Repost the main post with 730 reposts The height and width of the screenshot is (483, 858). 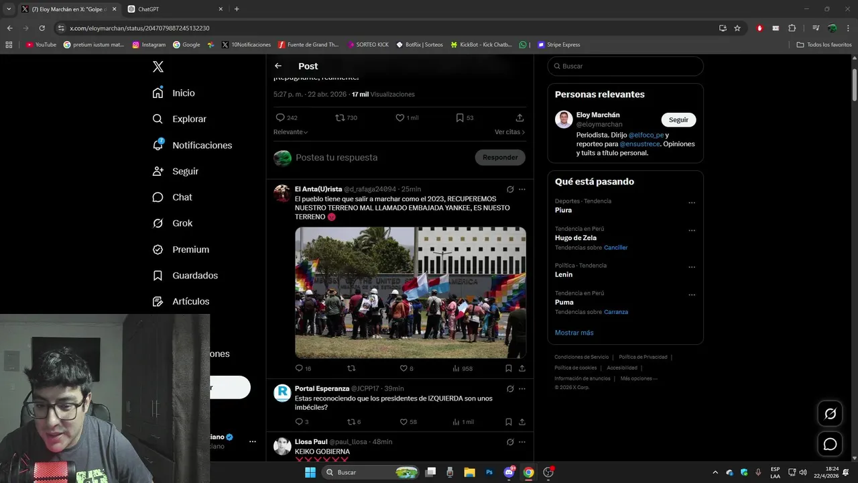(340, 117)
